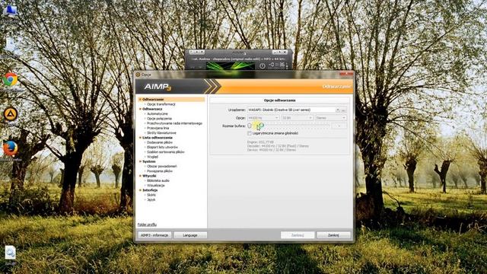Click the Zastosuj button
Viewport: 487px width, 274px height.
pos(298,235)
